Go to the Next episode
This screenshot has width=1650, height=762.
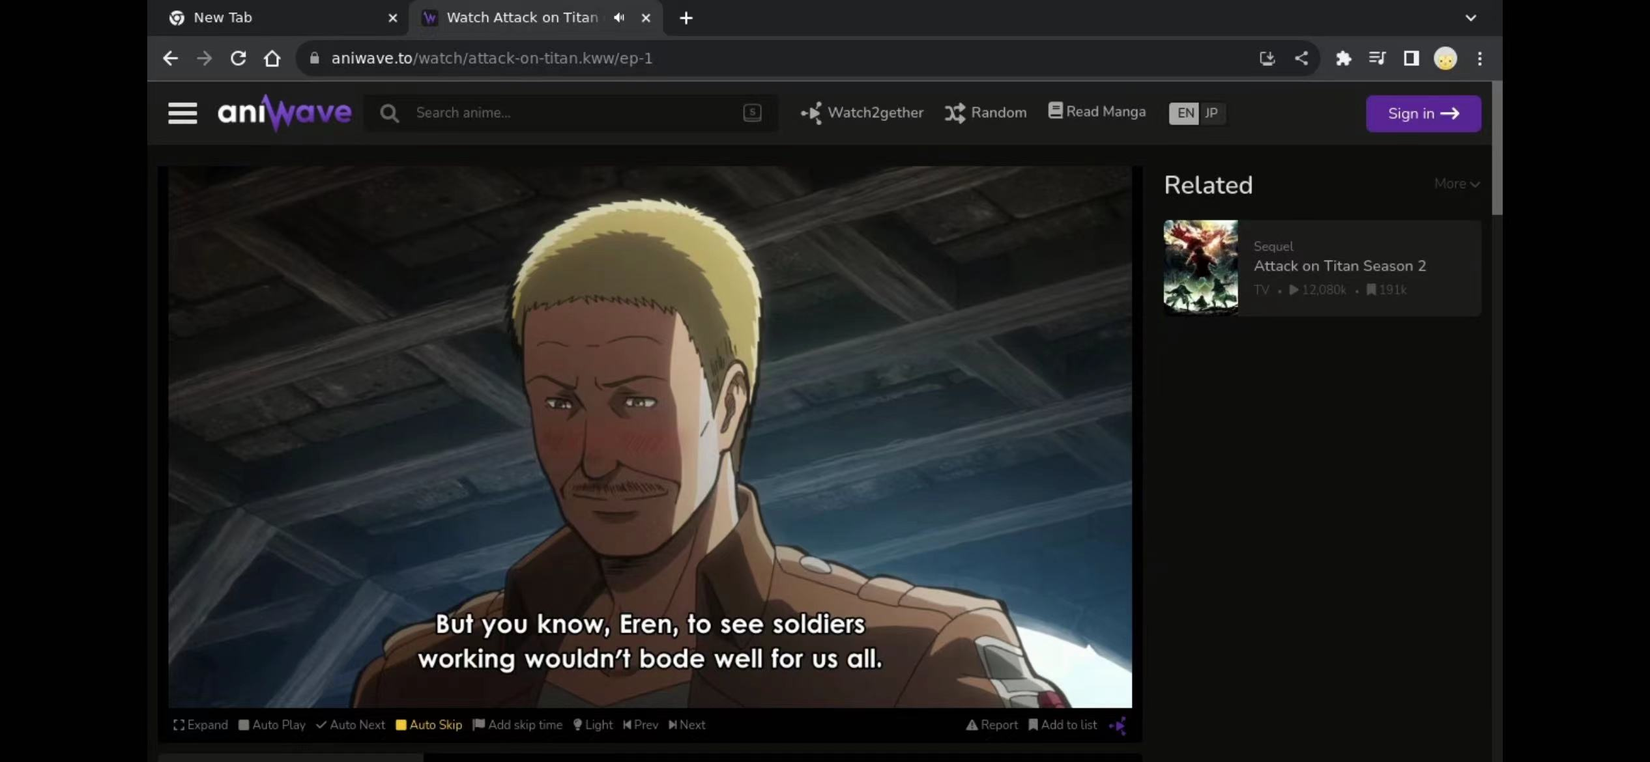(x=687, y=725)
